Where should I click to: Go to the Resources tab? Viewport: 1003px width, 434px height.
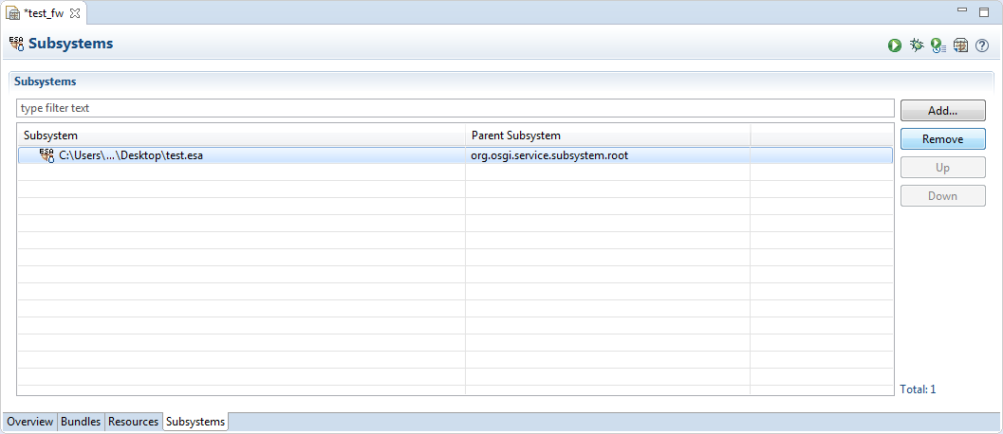tap(133, 422)
